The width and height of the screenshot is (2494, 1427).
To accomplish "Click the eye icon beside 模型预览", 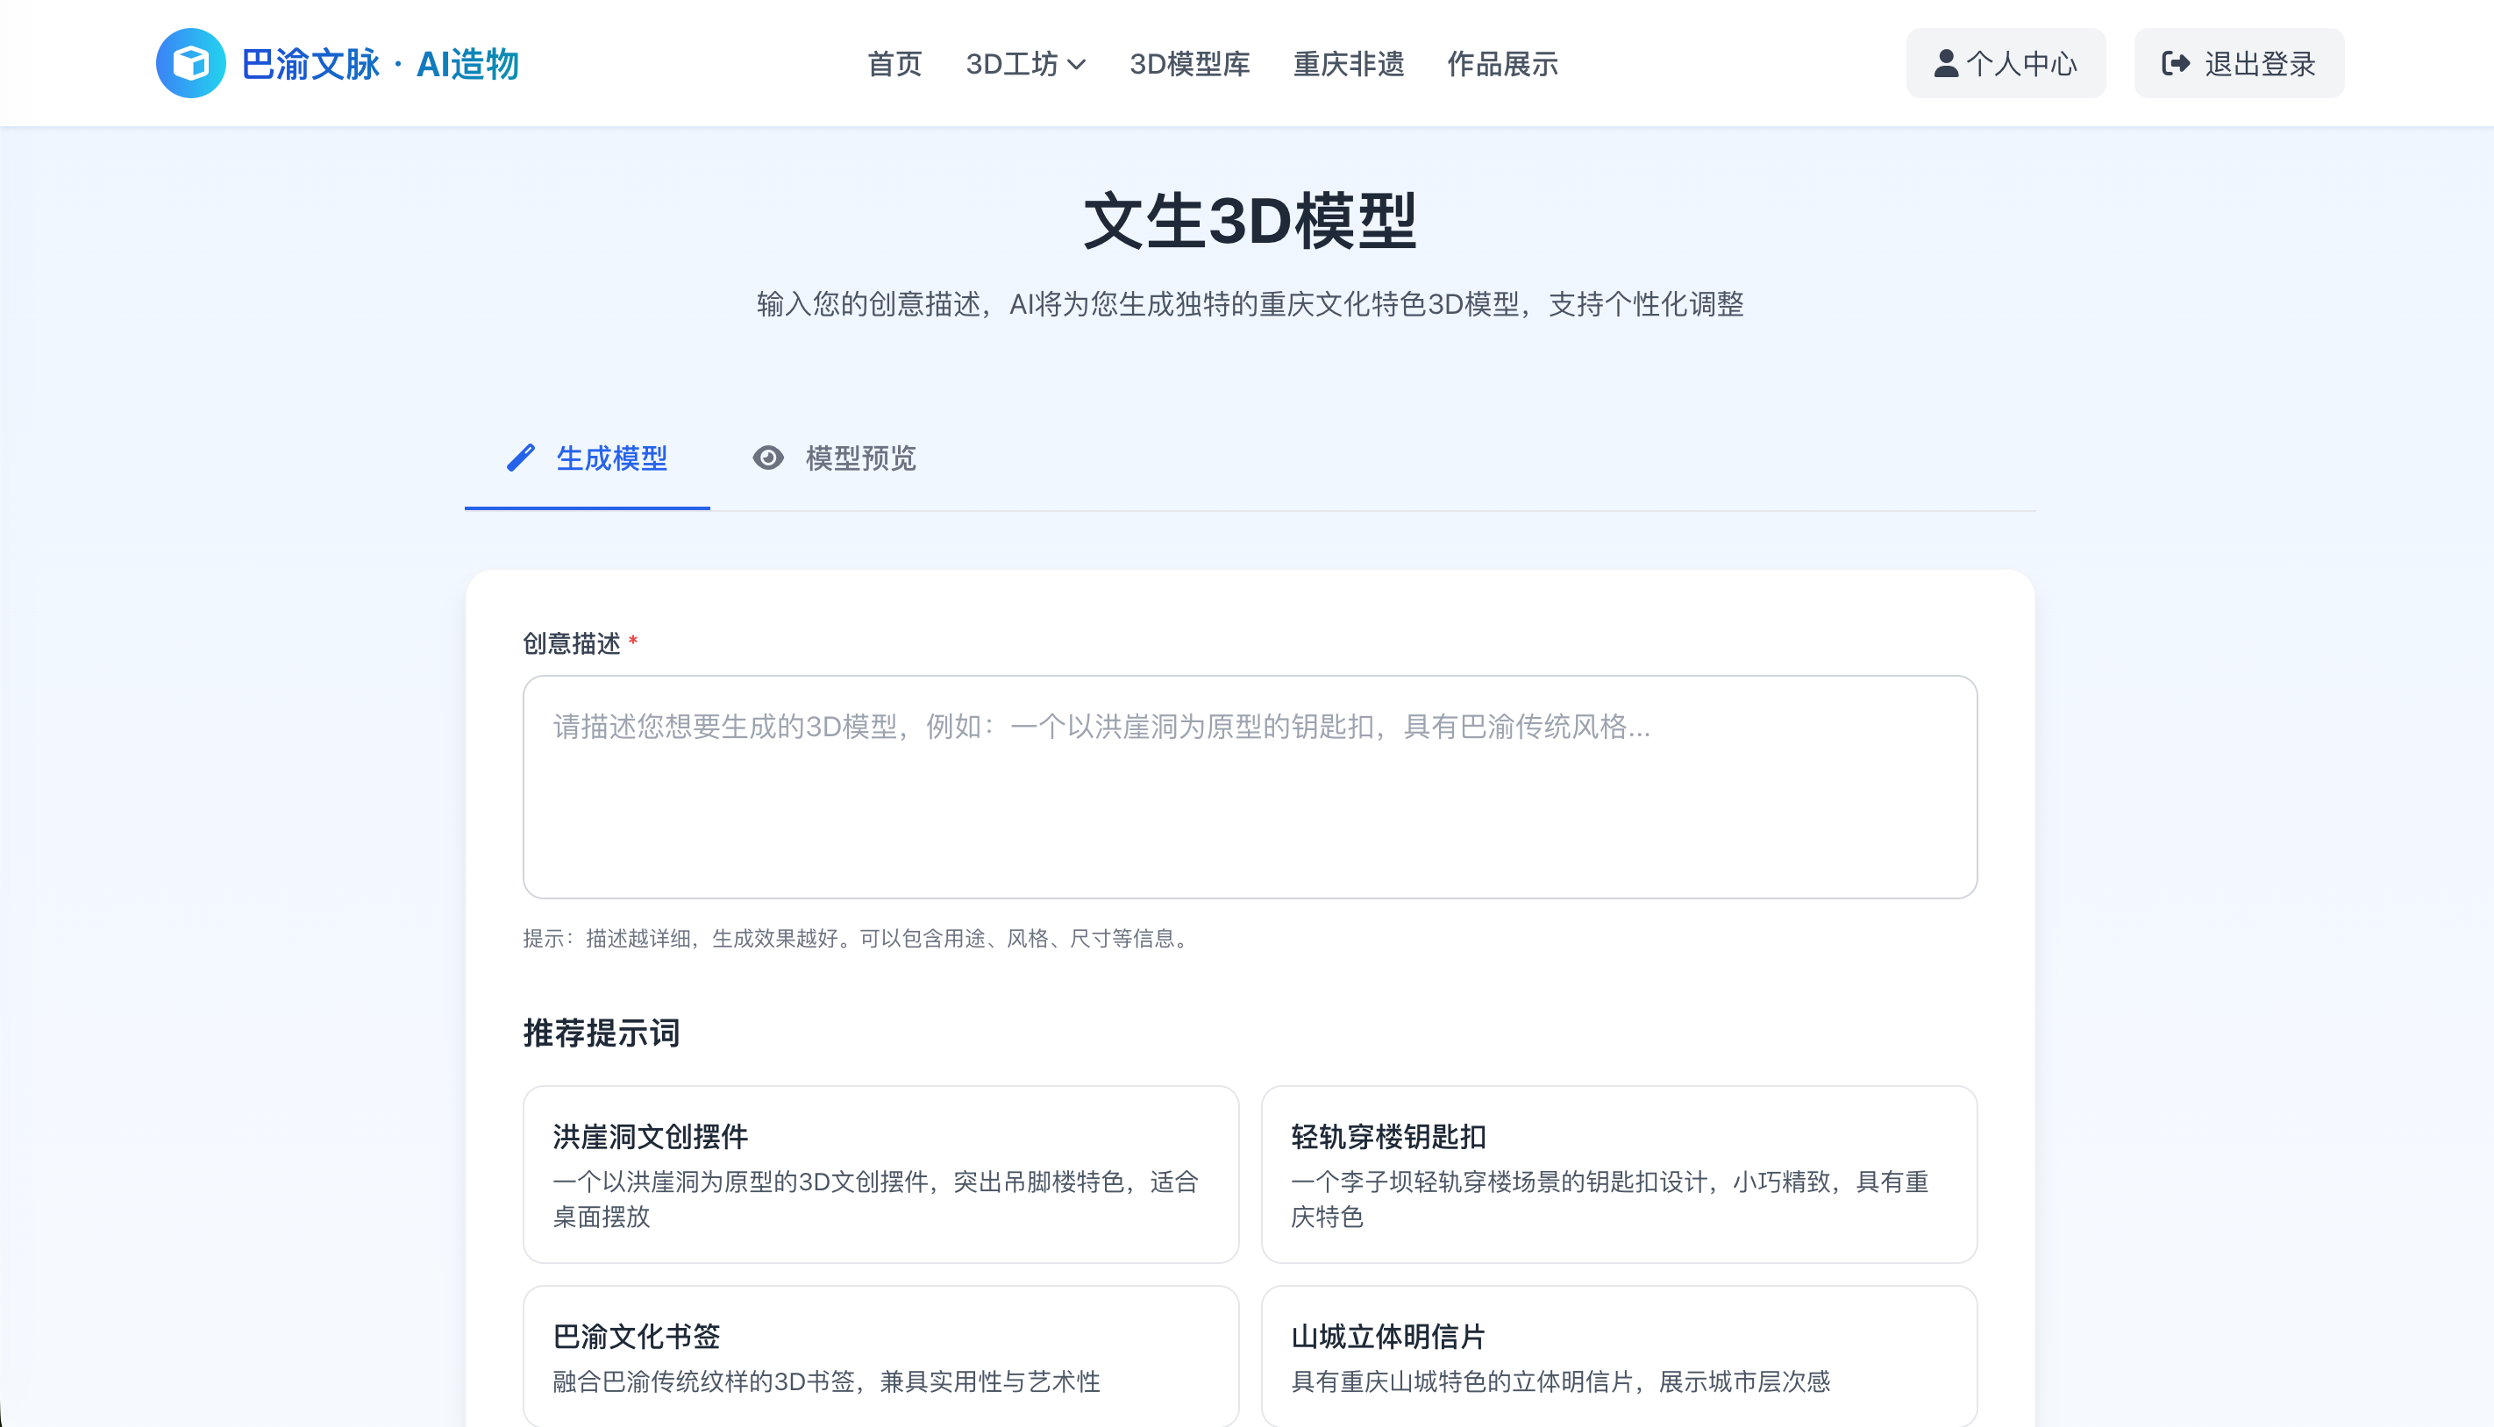I will (x=767, y=458).
